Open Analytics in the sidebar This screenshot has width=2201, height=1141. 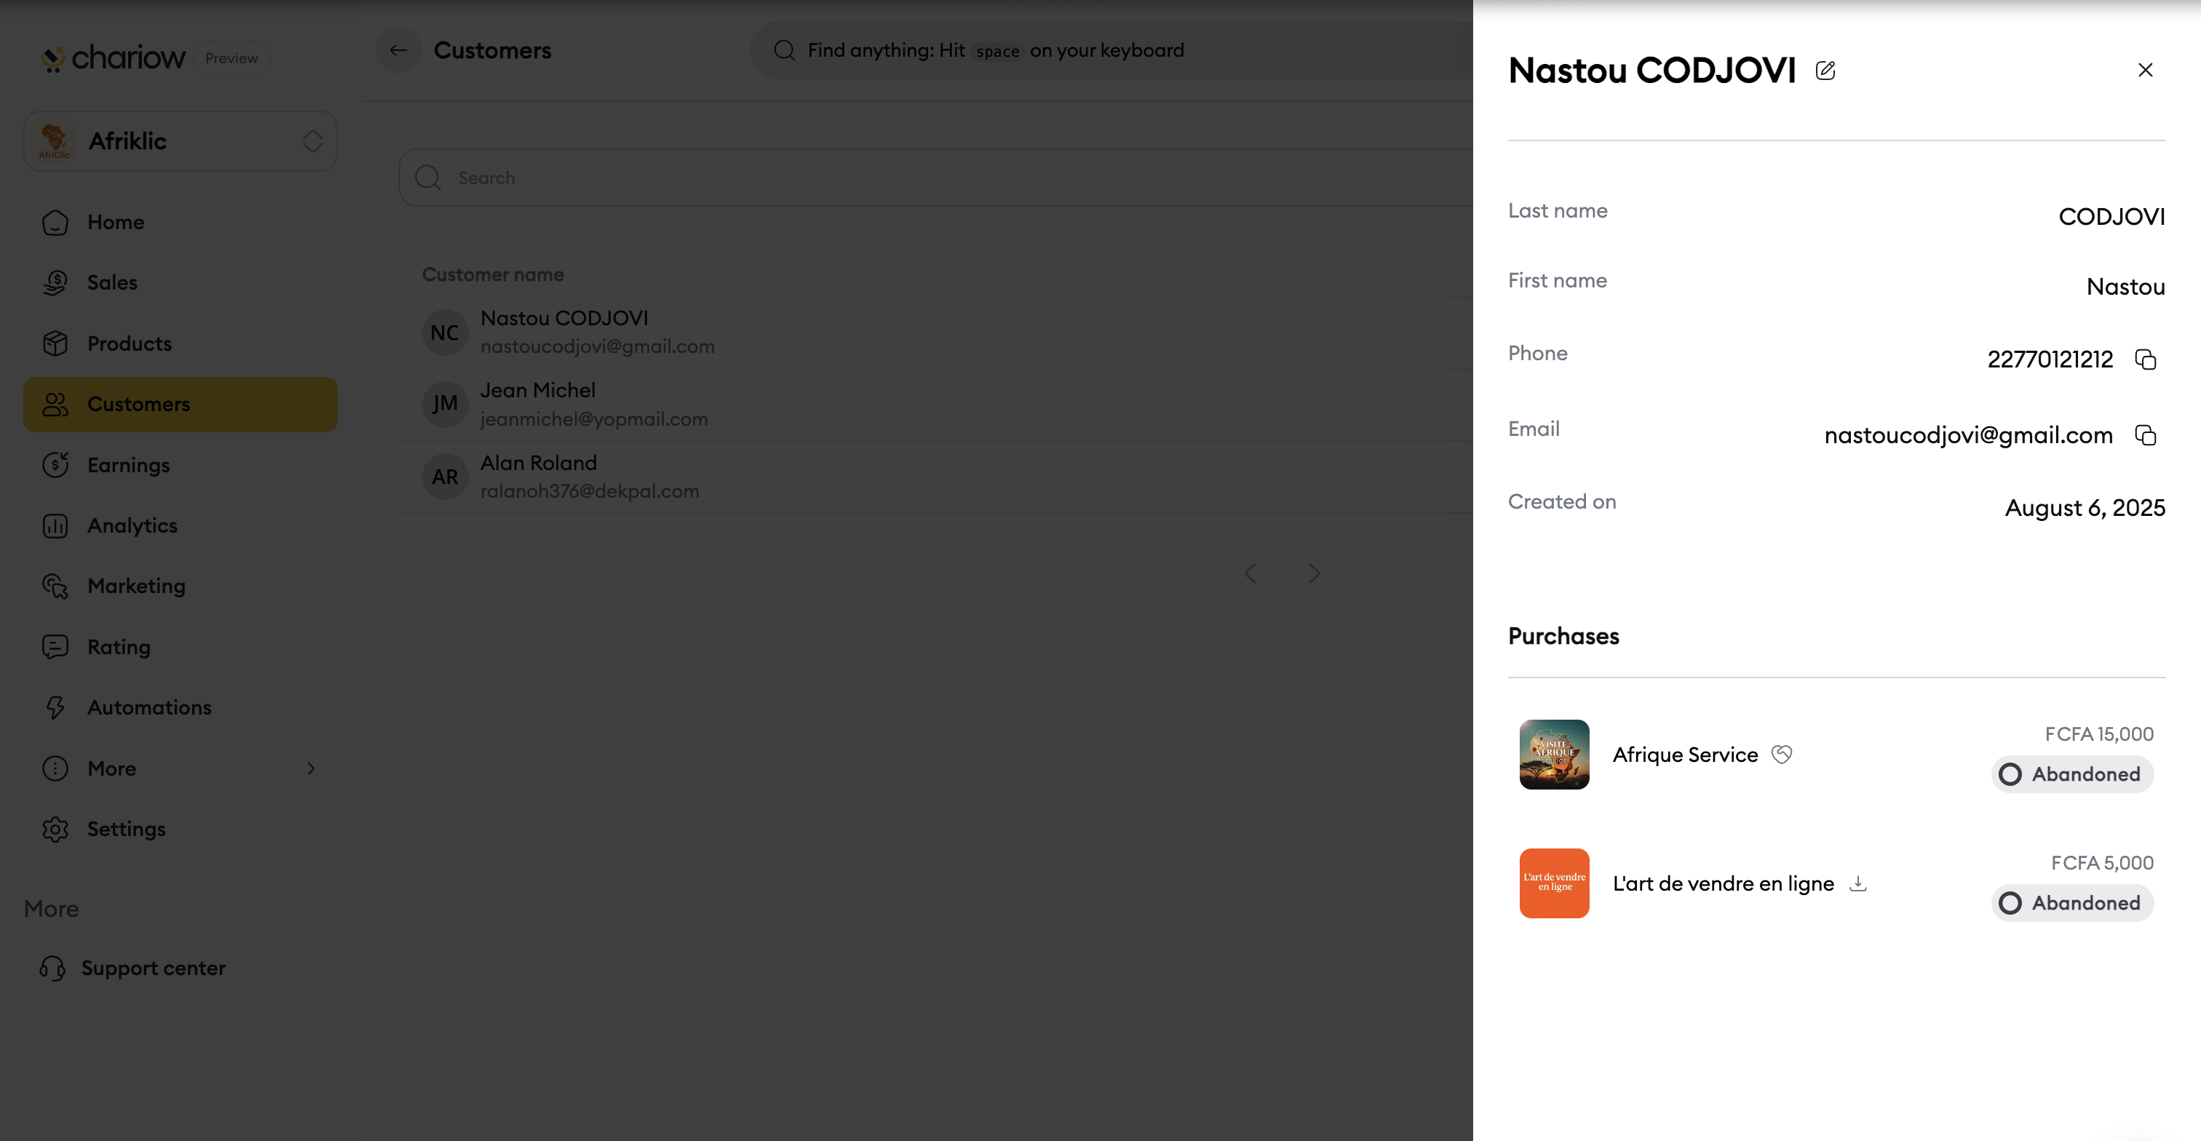pos(181,525)
